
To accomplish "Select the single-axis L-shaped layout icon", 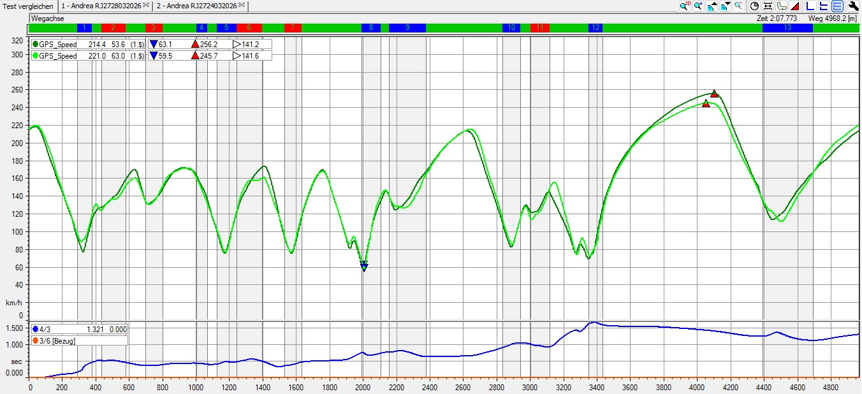I will click(810, 6).
